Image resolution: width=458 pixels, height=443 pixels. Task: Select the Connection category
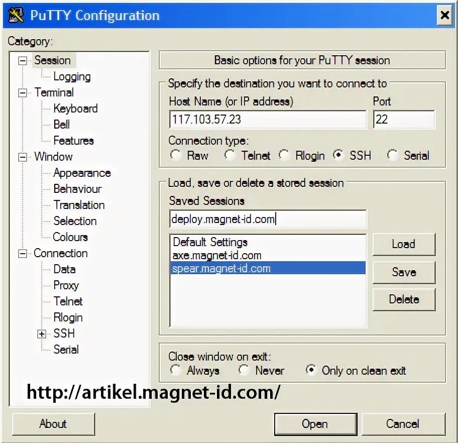[61, 253]
